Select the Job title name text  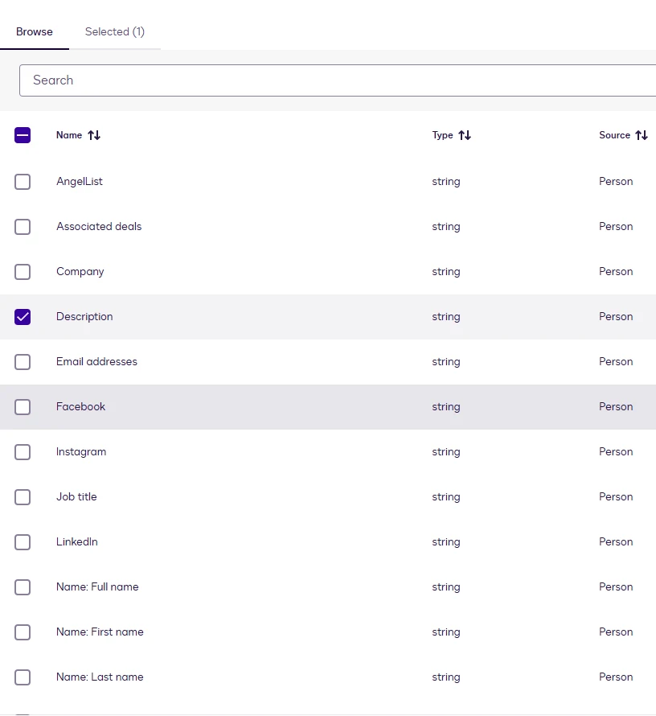point(76,496)
